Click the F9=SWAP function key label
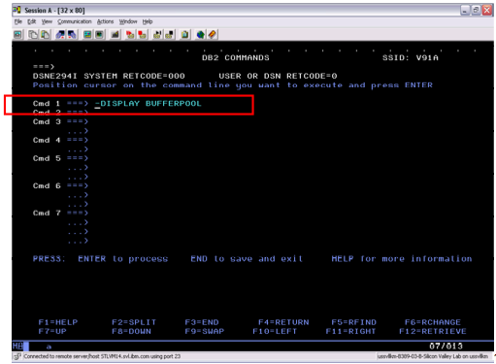The image size is (496, 364). click(205, 331)
